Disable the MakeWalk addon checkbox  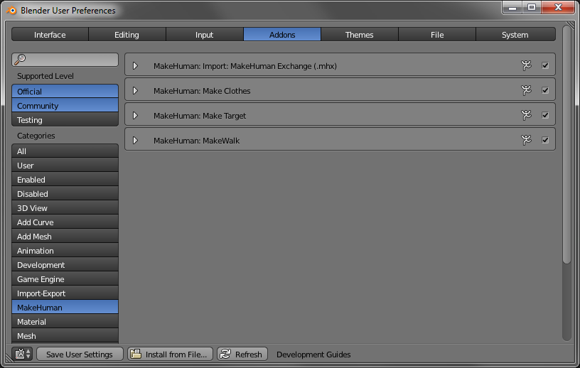545,140
